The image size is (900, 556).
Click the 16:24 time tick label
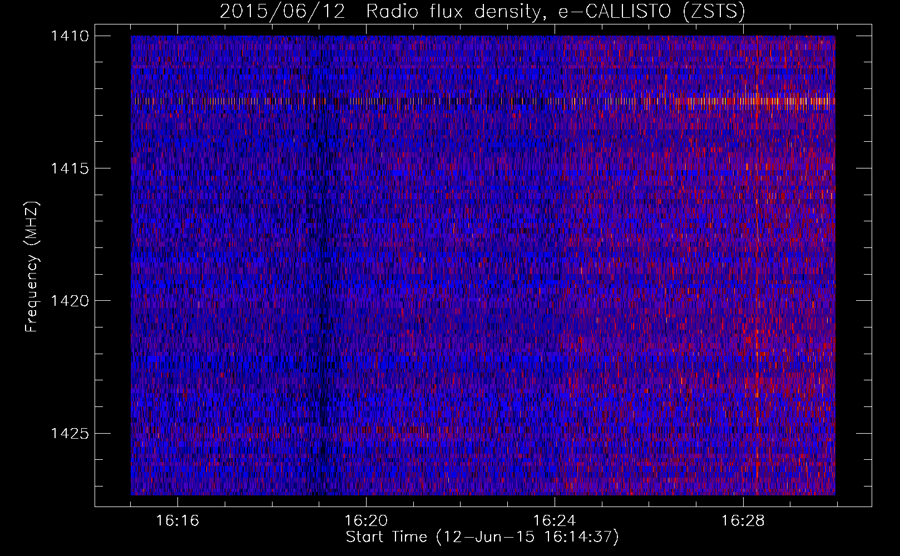click(555, 521)
